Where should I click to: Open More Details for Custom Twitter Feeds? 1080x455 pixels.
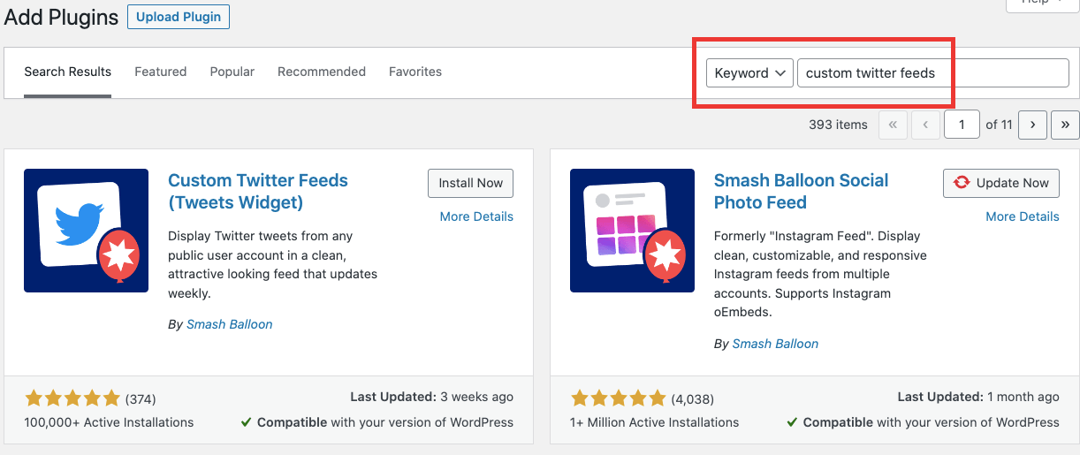tap(476, 216)
